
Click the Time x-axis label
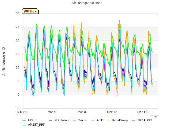click(154, 116)
